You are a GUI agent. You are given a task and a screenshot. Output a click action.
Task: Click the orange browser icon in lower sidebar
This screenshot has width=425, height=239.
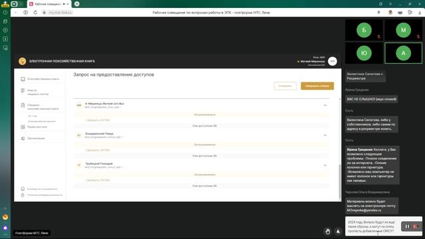coord(5,217)
